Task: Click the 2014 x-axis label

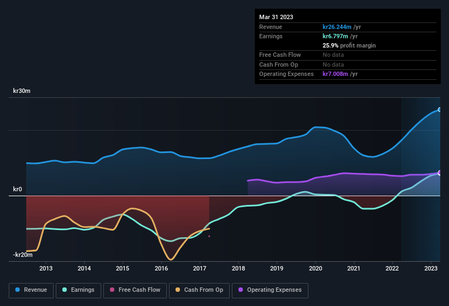Action: (x=84, y=268)
